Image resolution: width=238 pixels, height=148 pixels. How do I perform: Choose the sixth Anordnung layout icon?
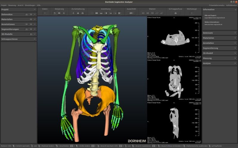pyautogui.click(x=115, y=13)
